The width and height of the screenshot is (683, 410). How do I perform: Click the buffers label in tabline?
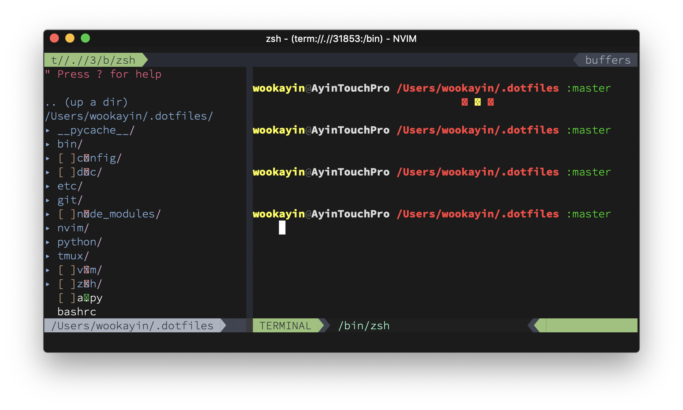point(608,60)
